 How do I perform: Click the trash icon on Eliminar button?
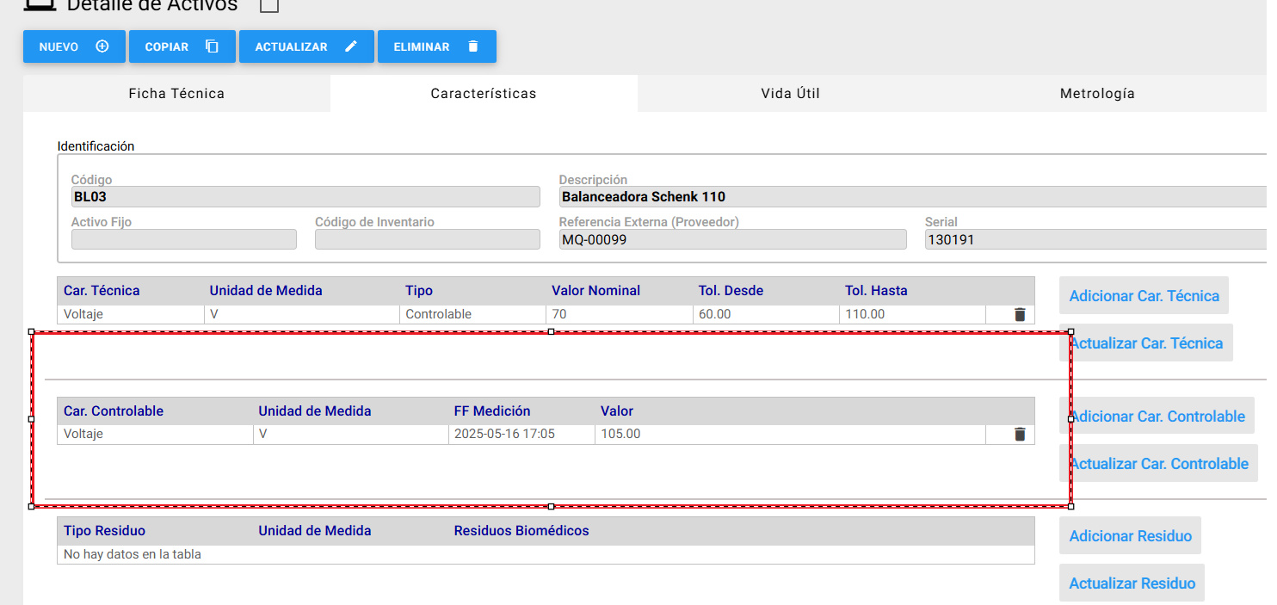click(472, 46)
